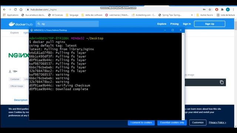The height and width of the screenshot is (133, 237).
Task: Click the red Opera-style extension icon
Action: (217, 10)
